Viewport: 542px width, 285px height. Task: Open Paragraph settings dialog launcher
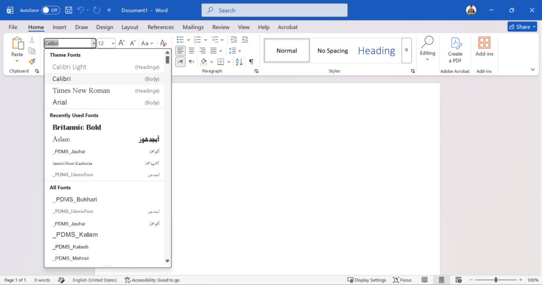coord(256,71)
